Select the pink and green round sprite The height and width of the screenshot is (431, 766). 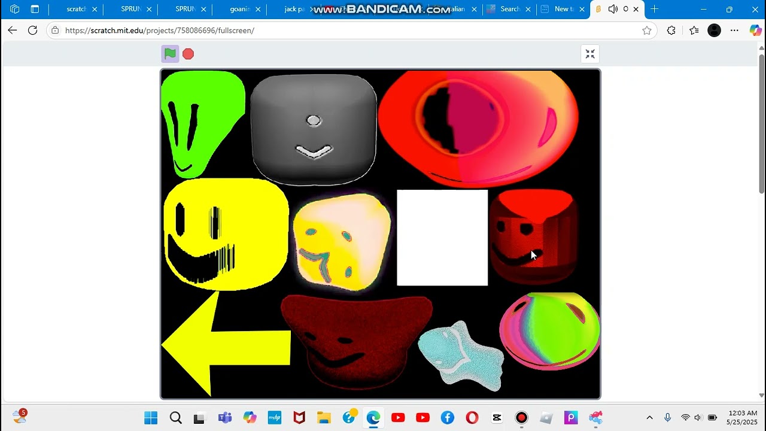549,331
